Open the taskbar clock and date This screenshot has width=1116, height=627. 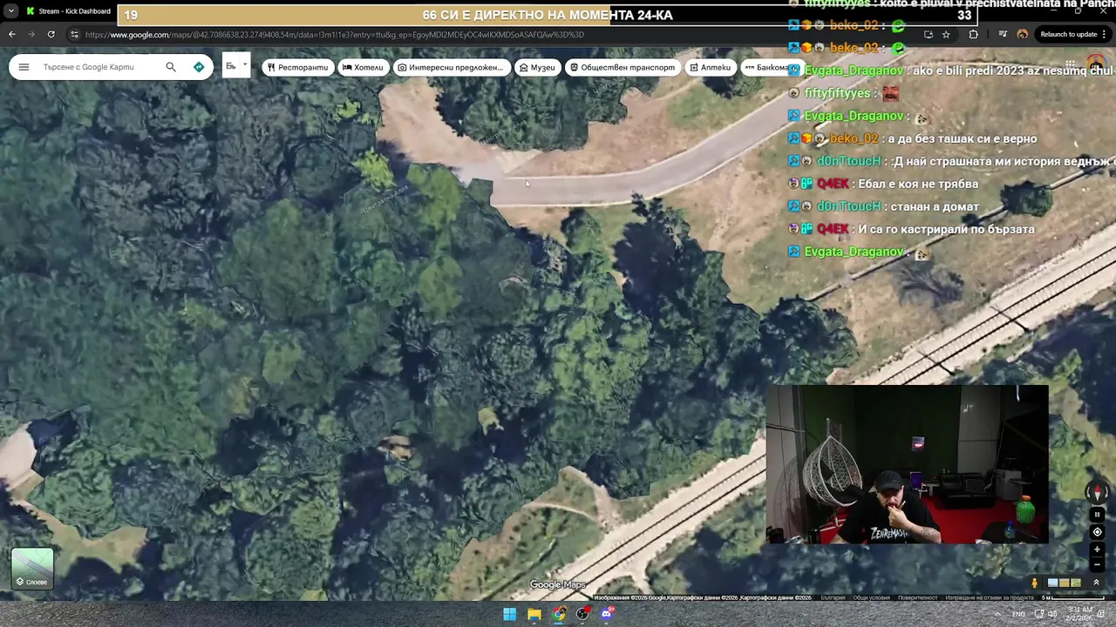[x=1079, y=613]
